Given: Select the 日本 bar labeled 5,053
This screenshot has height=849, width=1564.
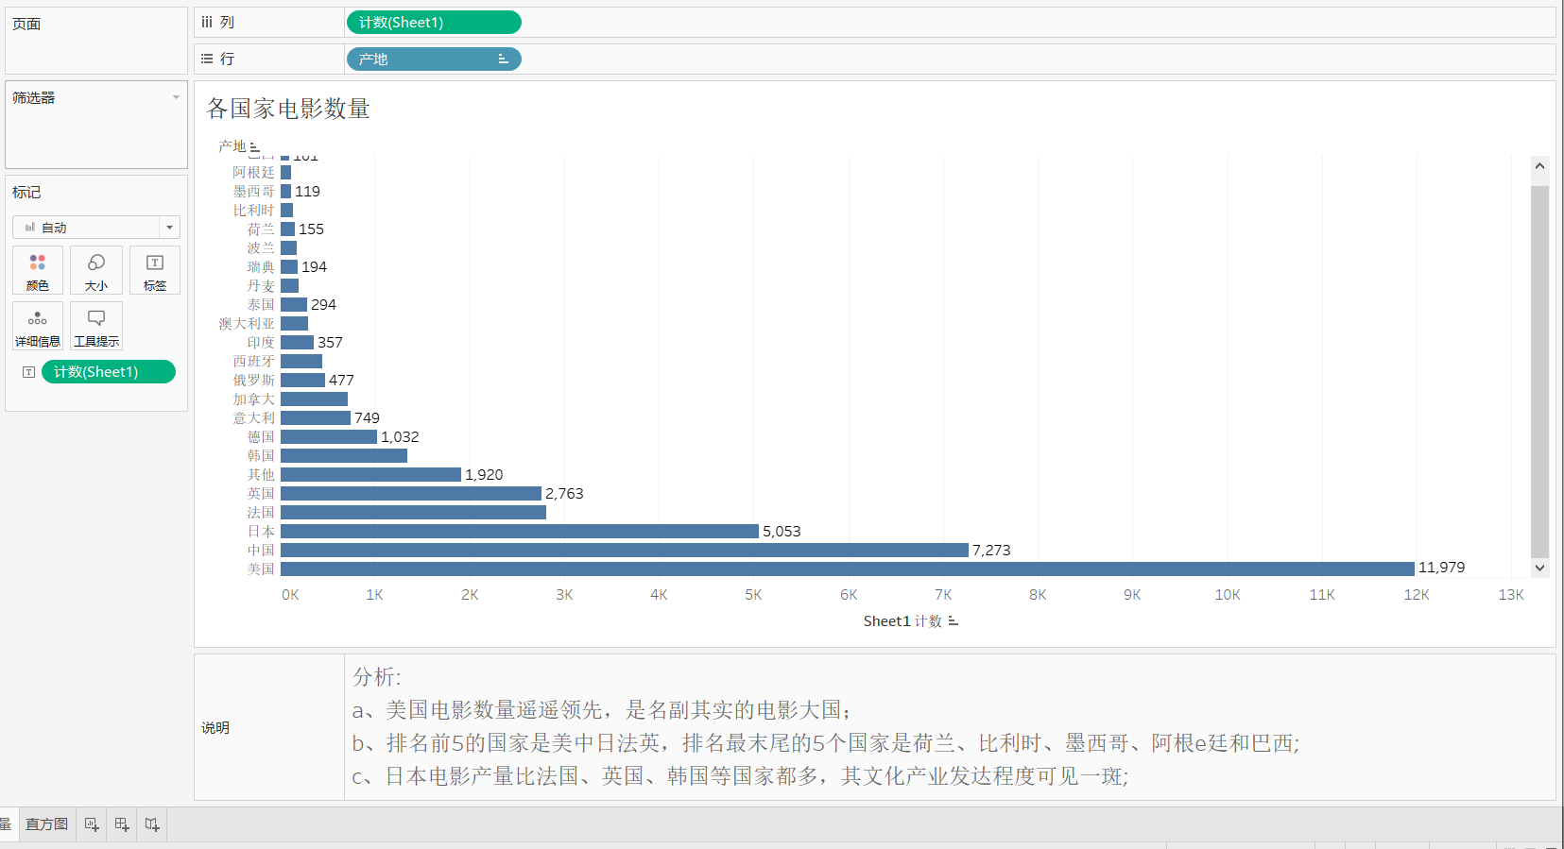Looking at the screenshot, I should (520, 531).
